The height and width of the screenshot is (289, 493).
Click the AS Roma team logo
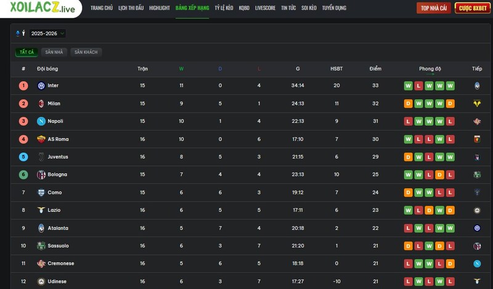[41, 139]
